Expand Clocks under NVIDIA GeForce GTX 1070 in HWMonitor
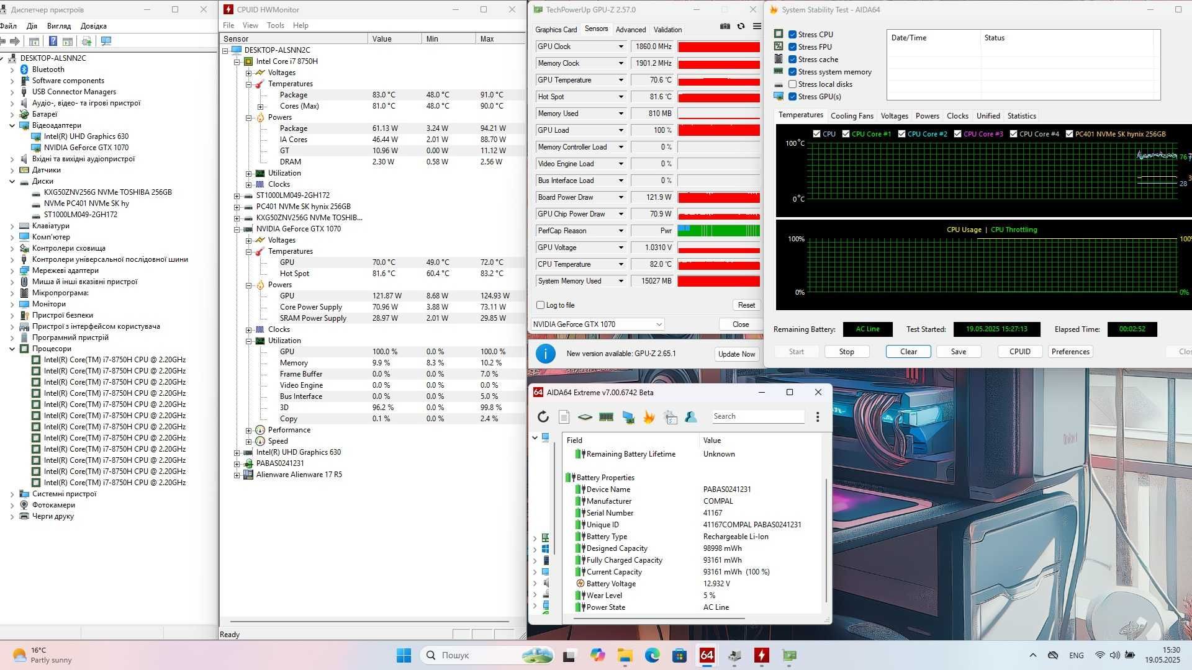This screenshot has height=670, width=1192. tap(248, 329)
